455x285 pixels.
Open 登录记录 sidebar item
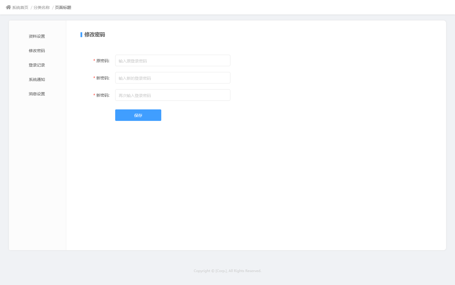click(37, 65)
